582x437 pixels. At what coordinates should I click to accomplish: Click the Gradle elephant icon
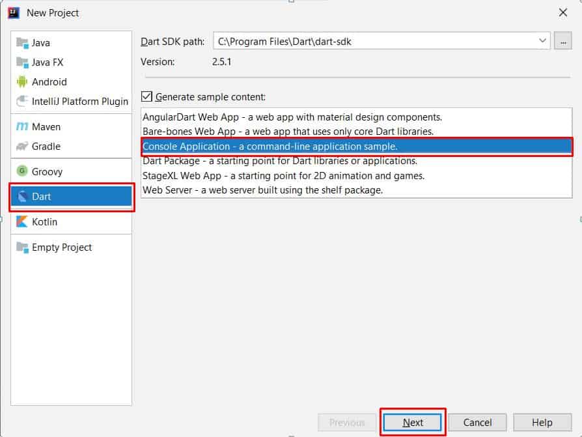tap(22, 147)
